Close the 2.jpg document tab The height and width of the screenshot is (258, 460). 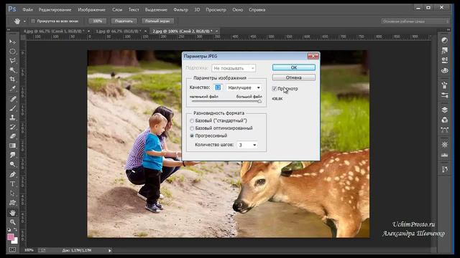216,31
